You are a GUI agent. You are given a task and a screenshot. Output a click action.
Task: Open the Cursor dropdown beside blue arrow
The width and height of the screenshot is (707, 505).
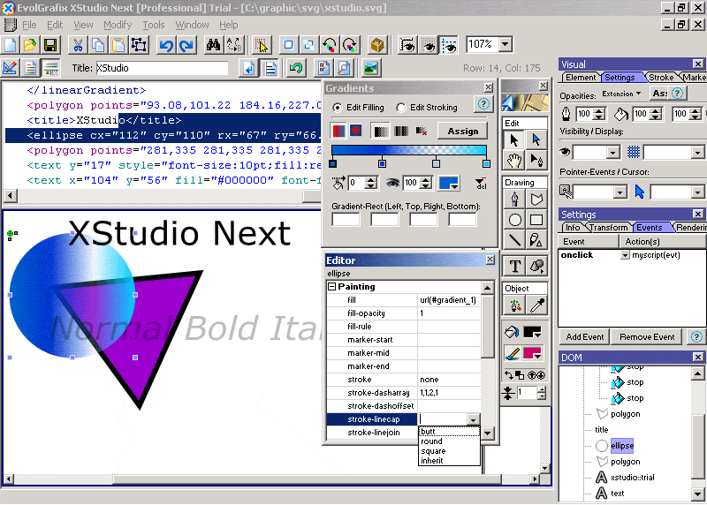click(697, 192)
